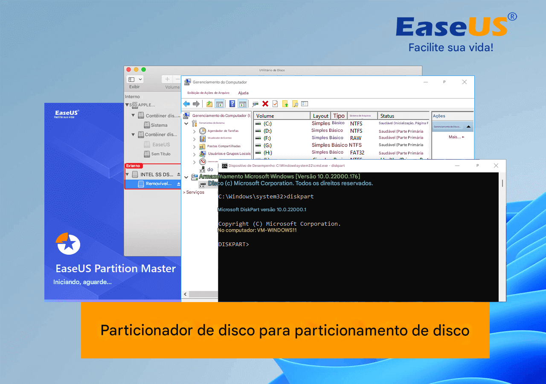Image resolution: width=546 pixels, height=384 pixels.
Task: Toggle the console tree visibility
Action: tap(219, 104)
